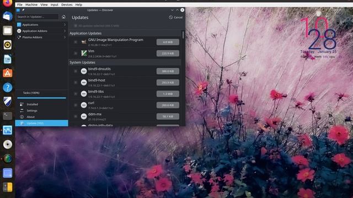Open the Screenshot tool dock icon
The width and height of the screenshot is (353, 198).
click(x=7, y=173)
